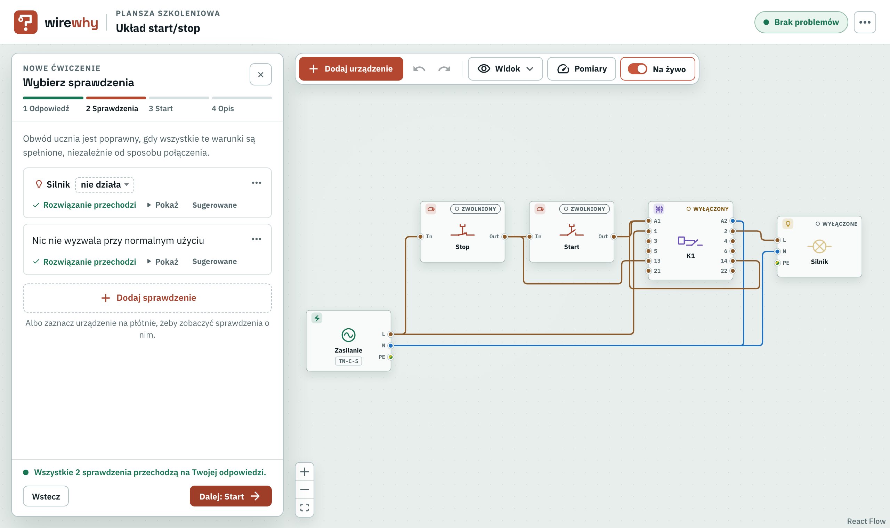Viewport: 890px width, 528px height.
Task: Click Dodaj urządzenie button
Action: [x=351, y=69]
